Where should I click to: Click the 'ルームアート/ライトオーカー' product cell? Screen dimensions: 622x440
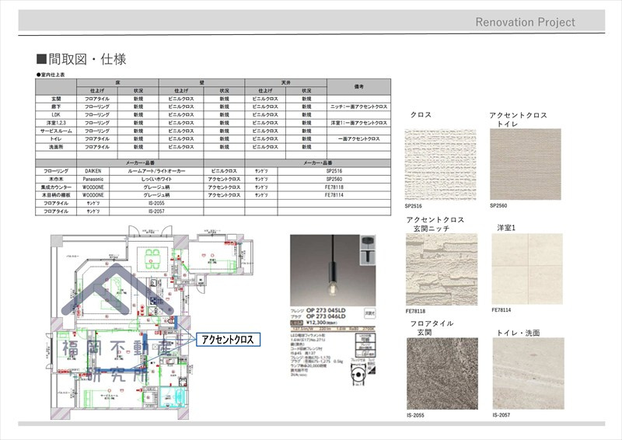click(156, 171)
